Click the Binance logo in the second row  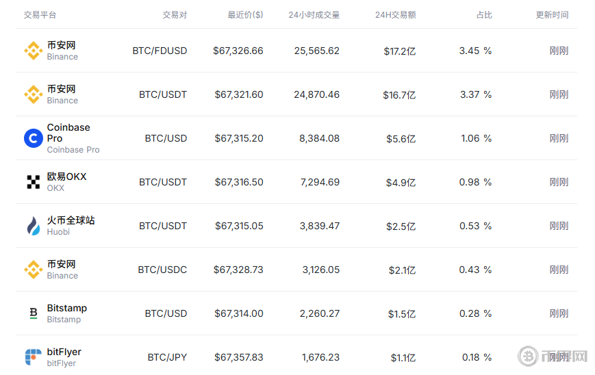[x=34, y=94]
